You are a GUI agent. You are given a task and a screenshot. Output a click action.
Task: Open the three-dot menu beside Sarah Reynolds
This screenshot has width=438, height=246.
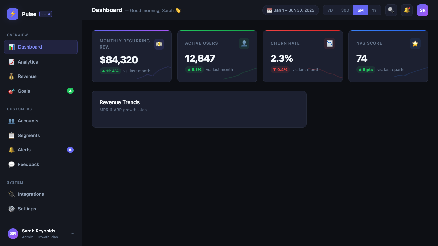tap(72, 234)
